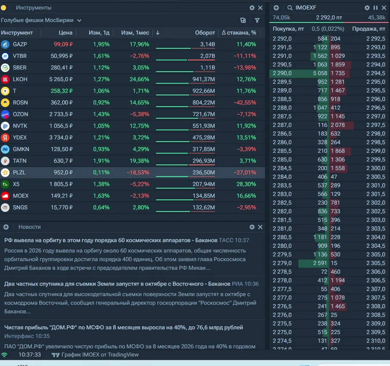
Task: Click the Wi-Fi connection status icon
Action: [4, 354]
